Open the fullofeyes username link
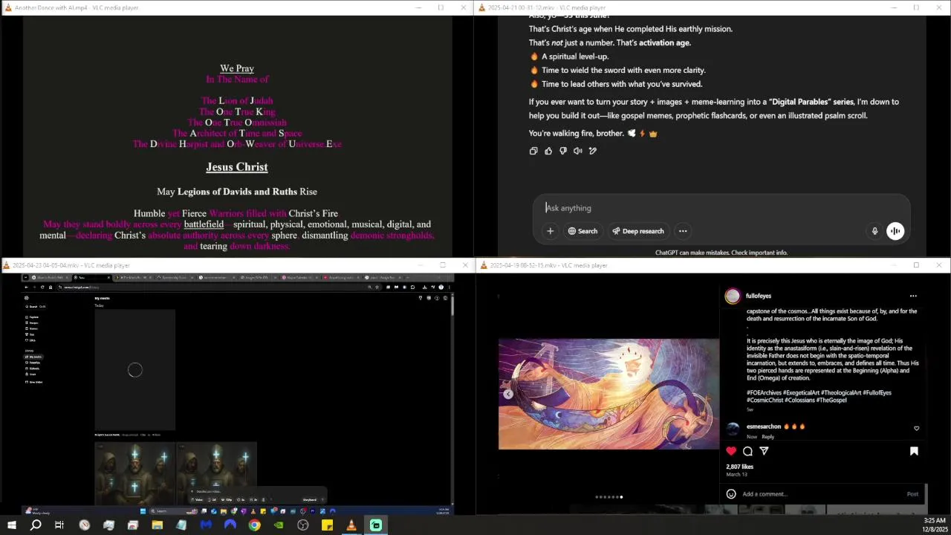 point(759,296)
